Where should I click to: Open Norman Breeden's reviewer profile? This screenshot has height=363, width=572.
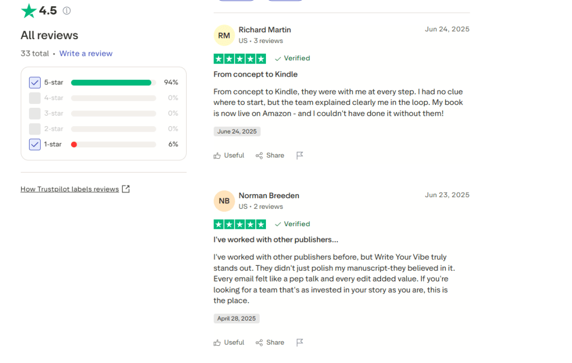pyautogui.click(x=269, y=195)
